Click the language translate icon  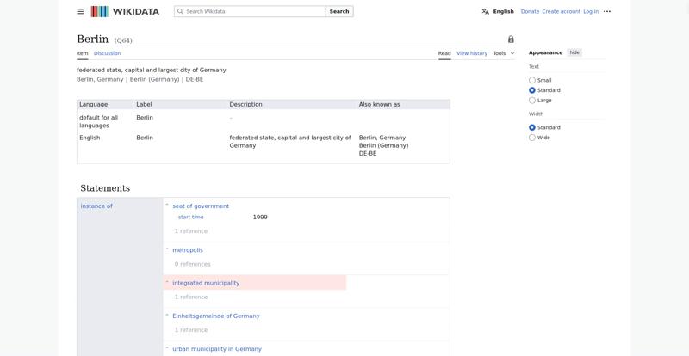click(485, 11)
